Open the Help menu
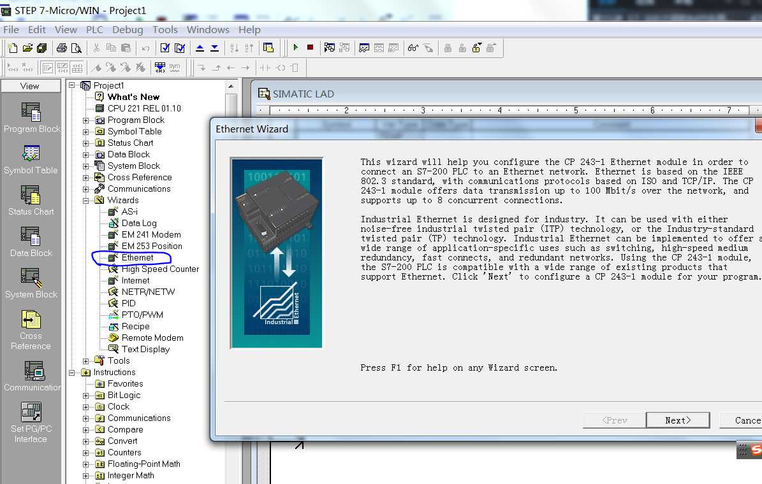Viewport: 762px width, 484px height. point(249,29)
